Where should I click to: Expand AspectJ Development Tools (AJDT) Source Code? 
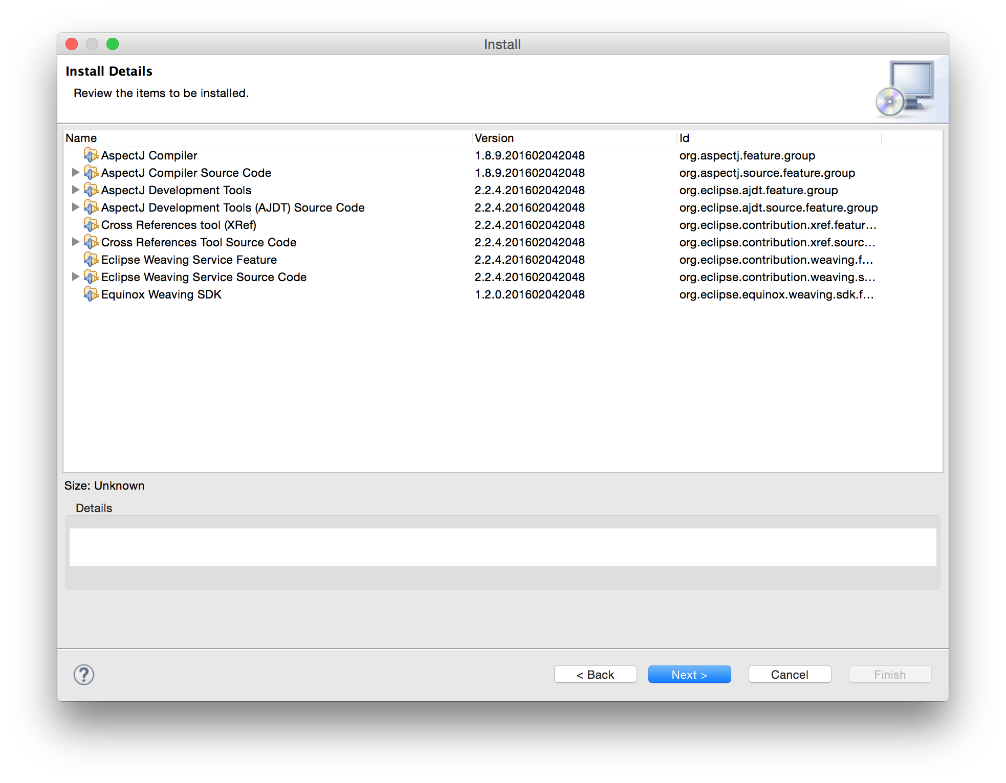[75, 208]
